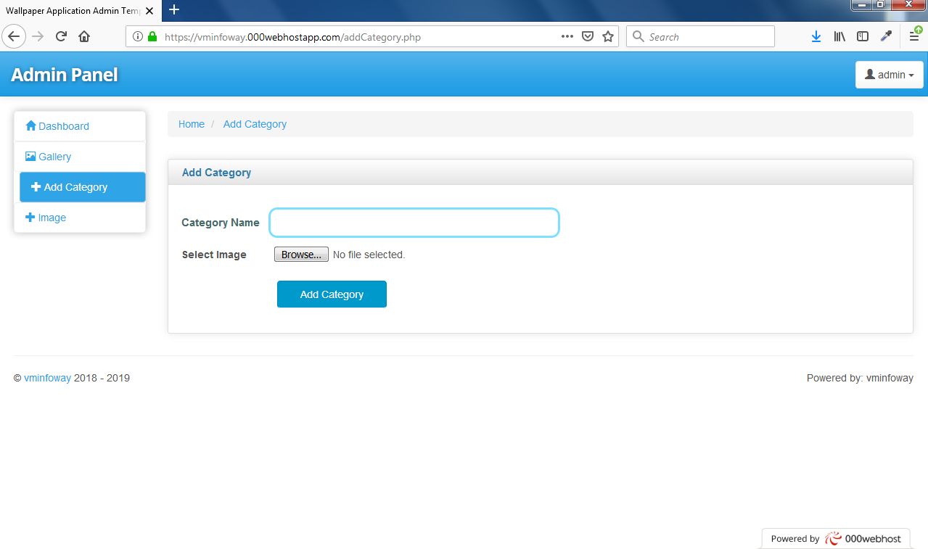Submit with the blue Add Category button
The image size is (928, 549).
tap(332, 294)
